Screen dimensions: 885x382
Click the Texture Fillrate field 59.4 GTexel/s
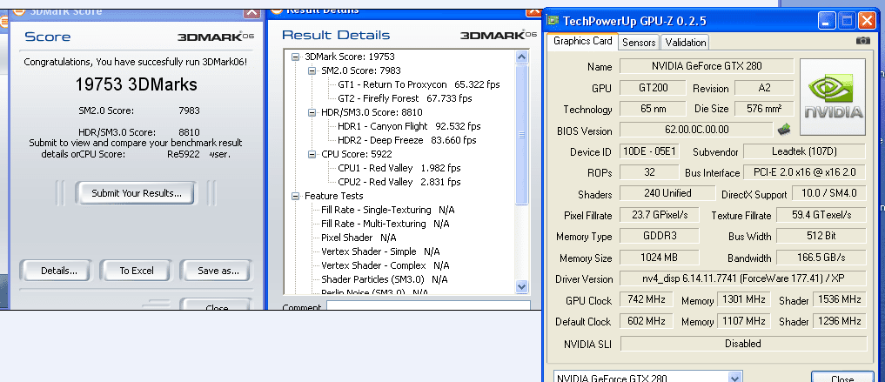tap(821, 214)
